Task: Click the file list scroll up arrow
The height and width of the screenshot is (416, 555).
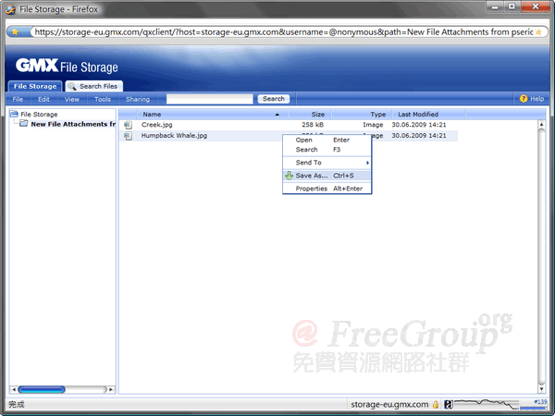Action: tap(541, 124)
